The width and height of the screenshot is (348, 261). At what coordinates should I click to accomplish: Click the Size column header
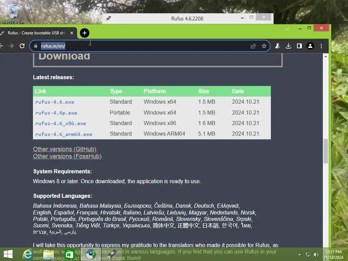point(204,91)
